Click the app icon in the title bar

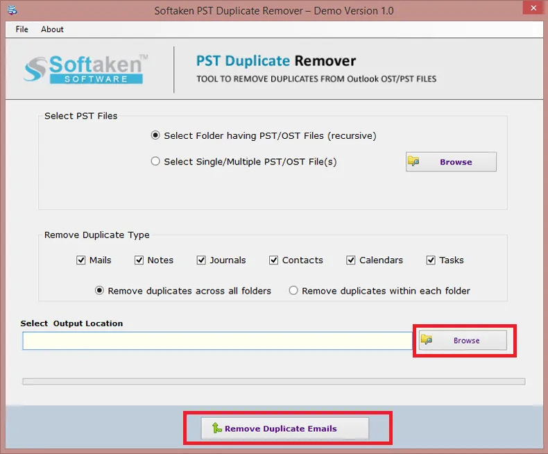point(12,10)
